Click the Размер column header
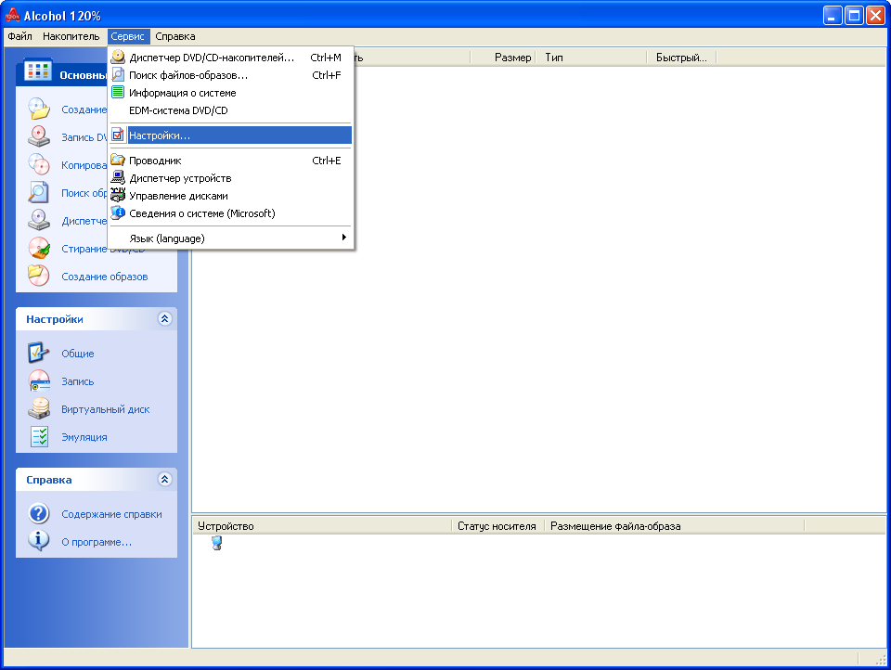The image size is (891, 670). 511,58
